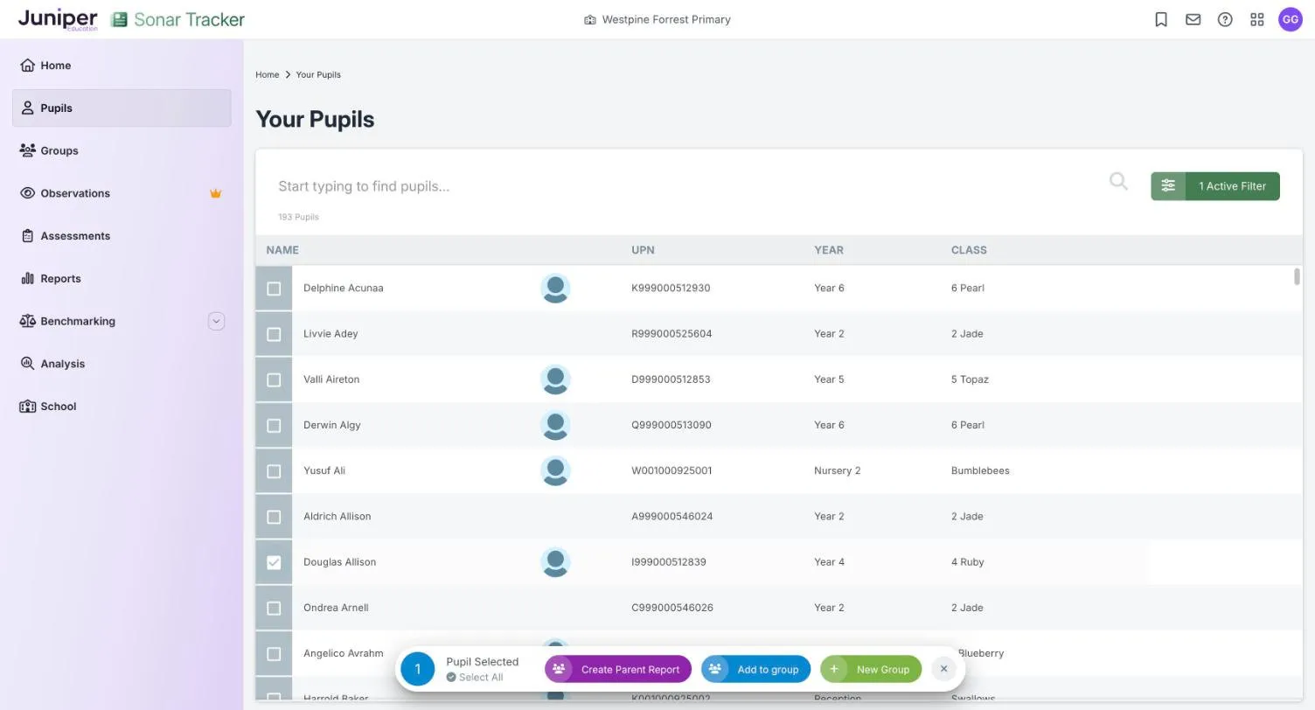The height and width of the screenshot is (710, 1315).
Task: Click the school building icon beside Westpine
Action: point(590,19)
